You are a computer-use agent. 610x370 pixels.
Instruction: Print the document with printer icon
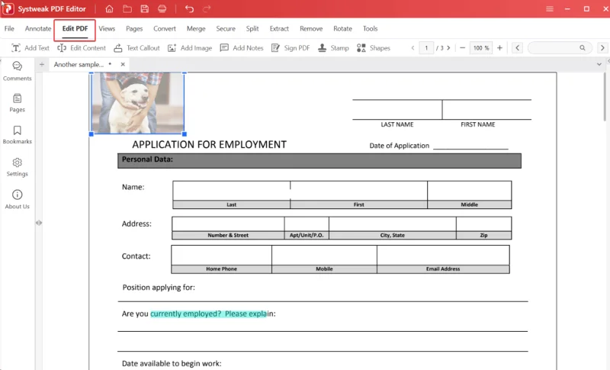[x=162, y=8]
